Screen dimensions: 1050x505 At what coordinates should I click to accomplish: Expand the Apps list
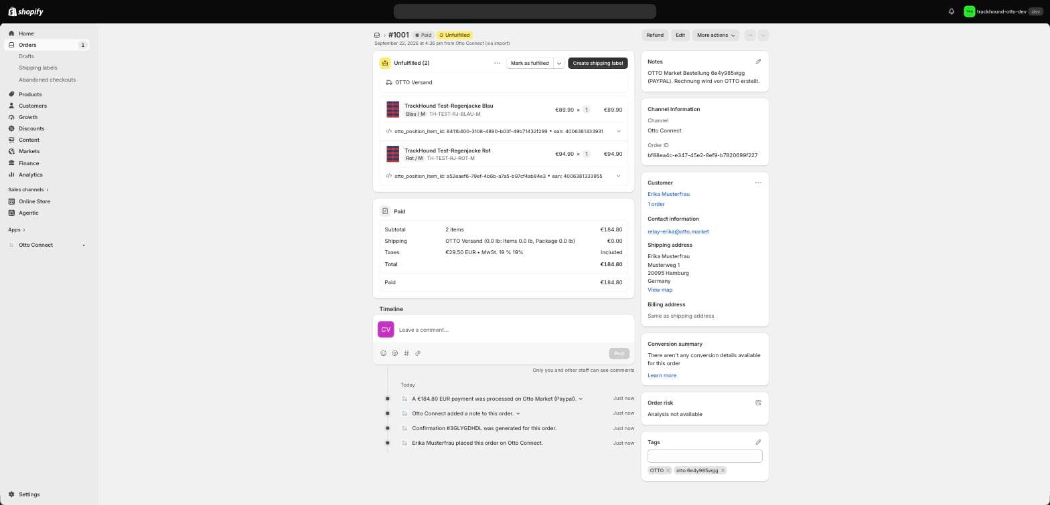pos(16,229)
